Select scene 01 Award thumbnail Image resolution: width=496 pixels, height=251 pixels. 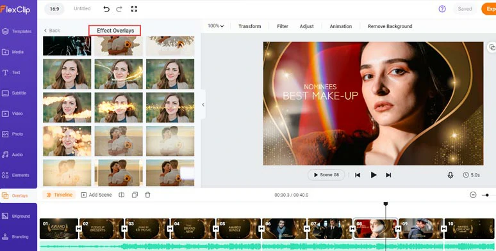coord(59,229)
